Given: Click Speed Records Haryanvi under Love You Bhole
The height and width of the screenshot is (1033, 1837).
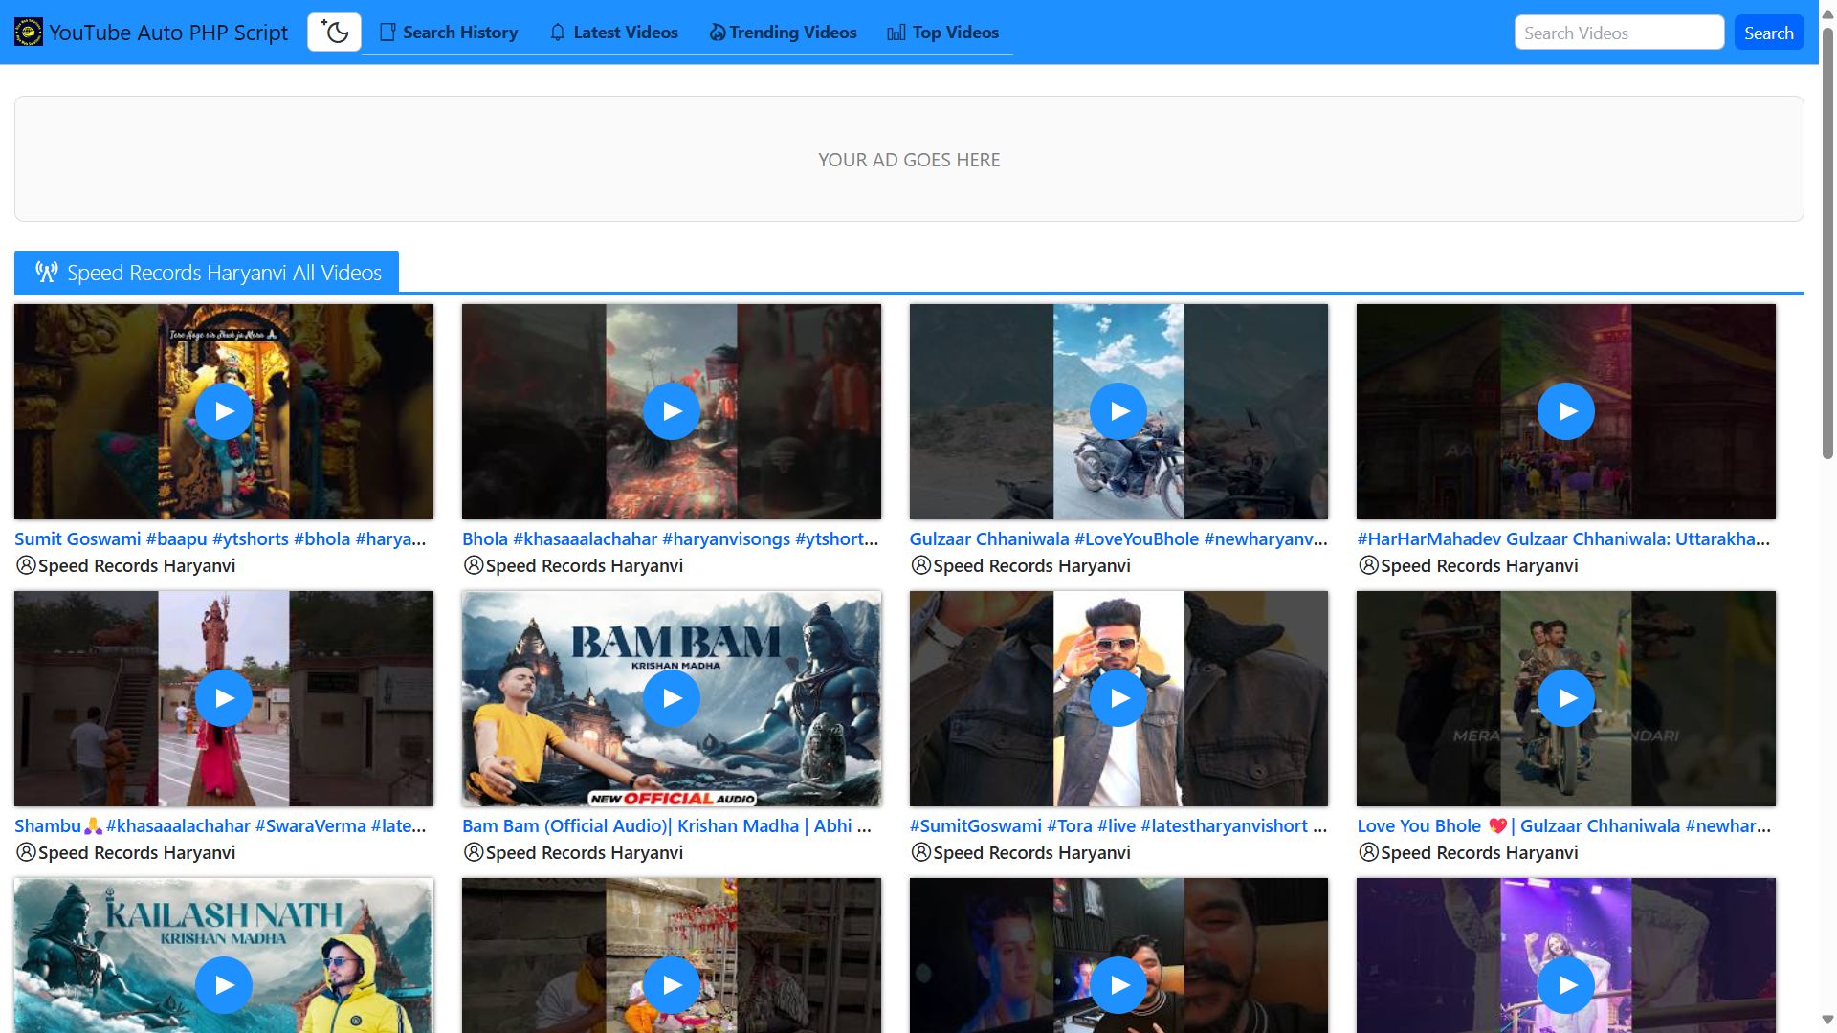Looking at the screenshot, I should [x=1479, y=852].
